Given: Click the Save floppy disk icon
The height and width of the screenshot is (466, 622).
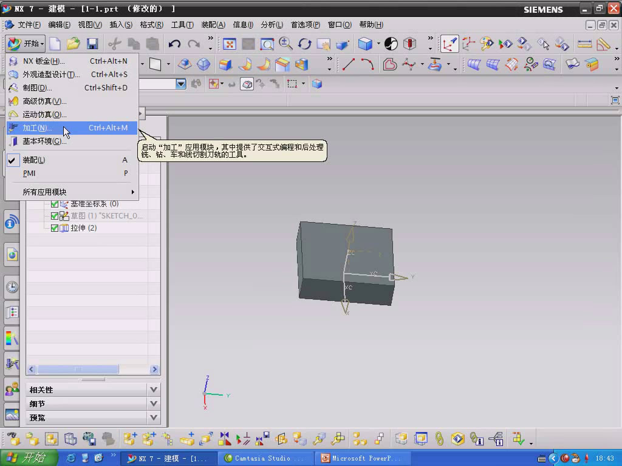Looking at the screenshot, I should 92,44.
